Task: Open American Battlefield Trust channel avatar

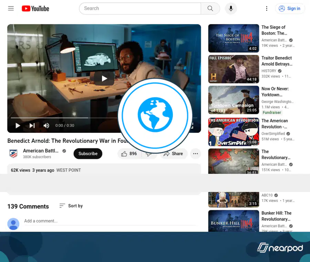Action: pos(13,153)
